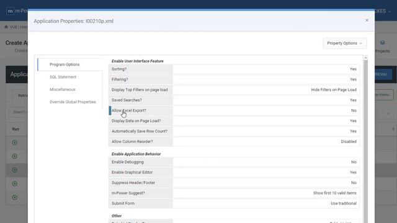Click the home breadcrumb icon behind dialog

coord(6,27)
